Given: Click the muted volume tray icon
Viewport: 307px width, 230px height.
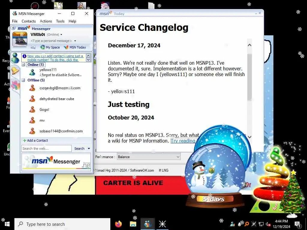Looking at the screenshot, I should coord(268,224).
